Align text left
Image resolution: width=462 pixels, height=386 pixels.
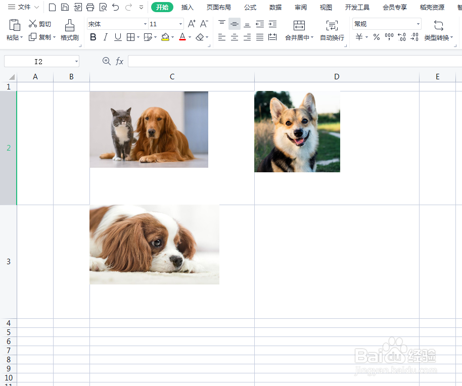click(222, 37)
